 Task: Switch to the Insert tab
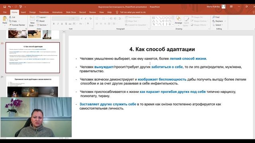coord(23,12)
